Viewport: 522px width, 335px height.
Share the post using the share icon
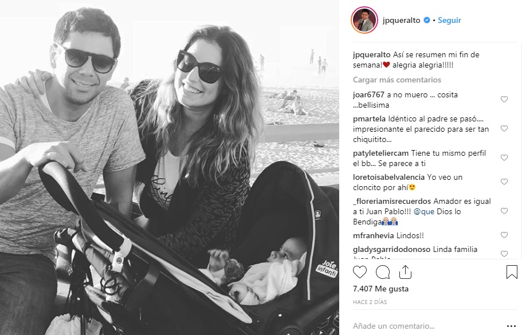coord(405,272)
